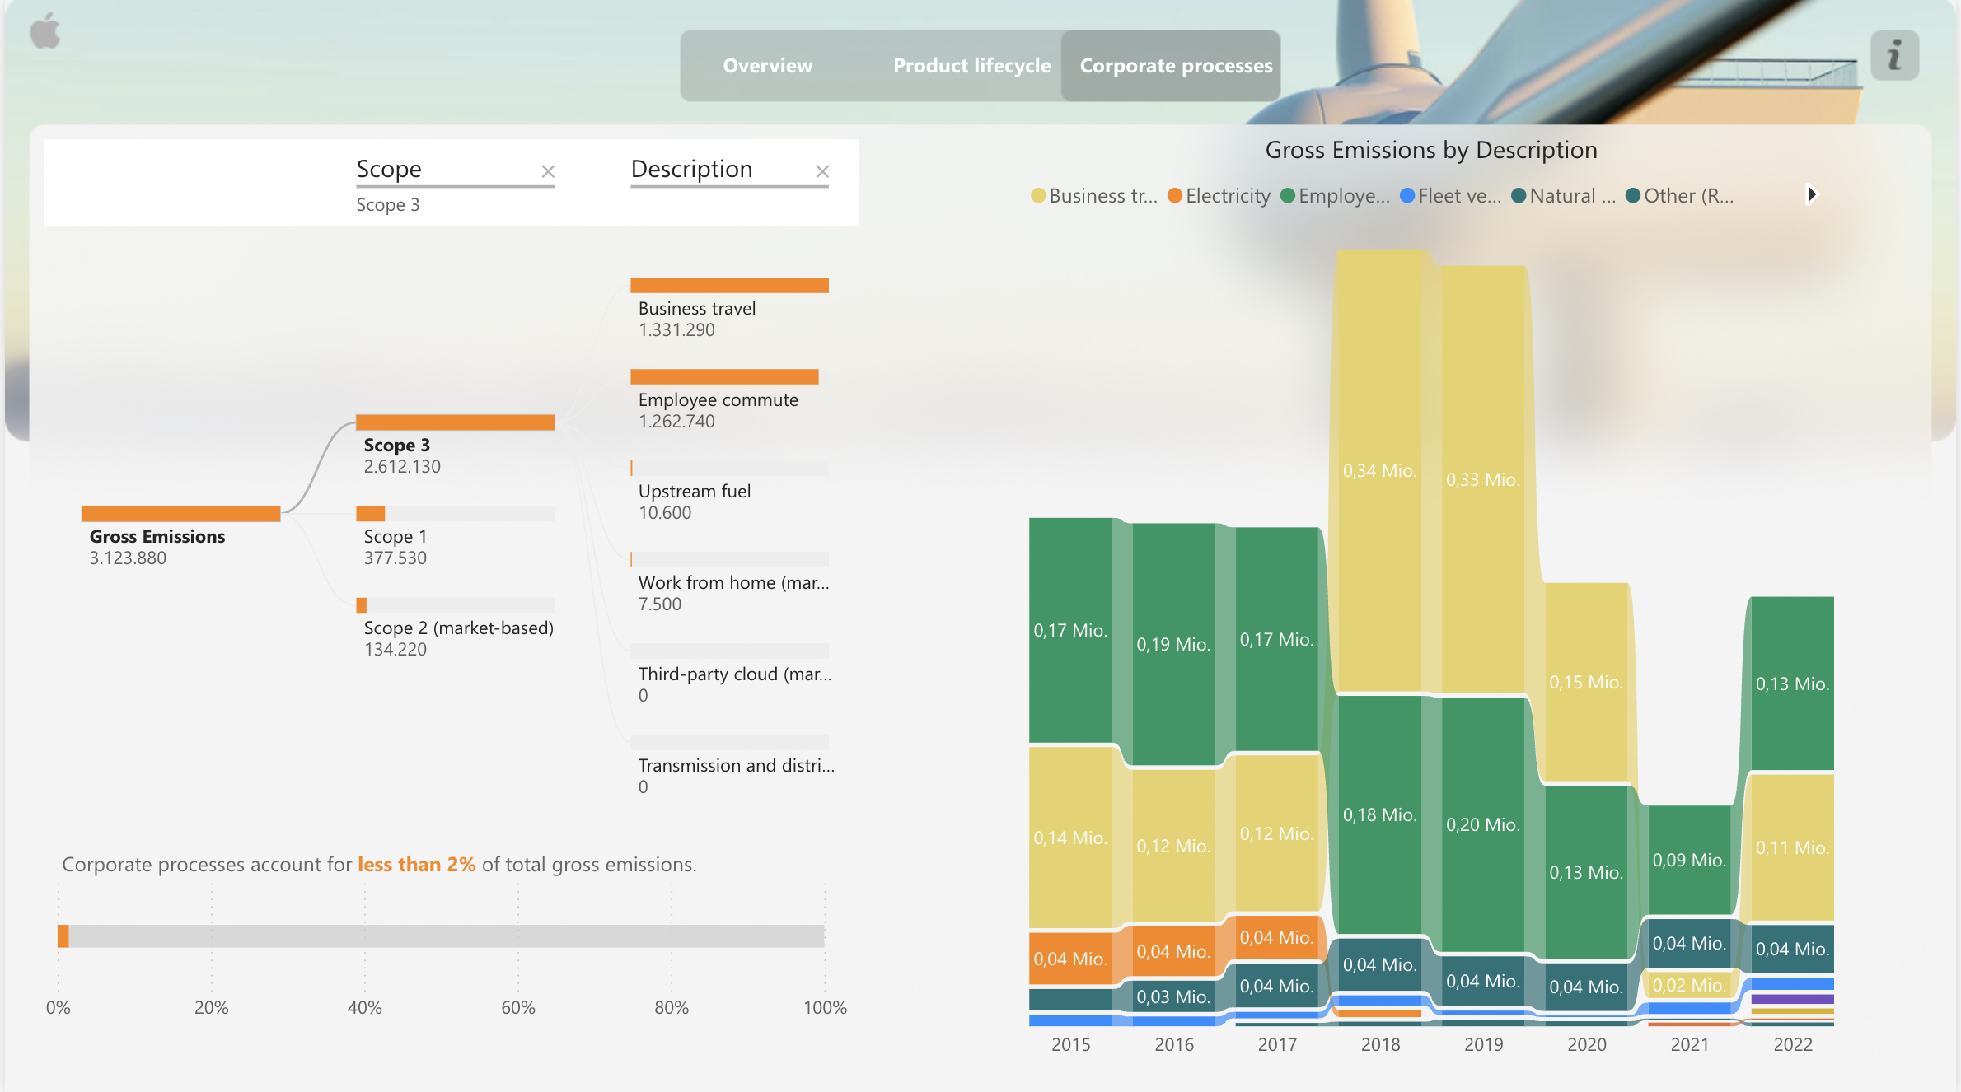Select the Natural gas legend item
1961x1092 pixels.
1563,196
